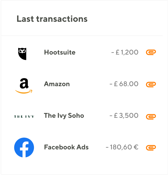Open the Facebook Ads paperclip attachment
168x175 pixels.
pos(151,148)
